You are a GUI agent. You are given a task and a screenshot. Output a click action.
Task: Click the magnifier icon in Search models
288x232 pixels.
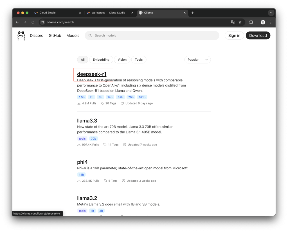pyautogui.click(x=90, y=35)
